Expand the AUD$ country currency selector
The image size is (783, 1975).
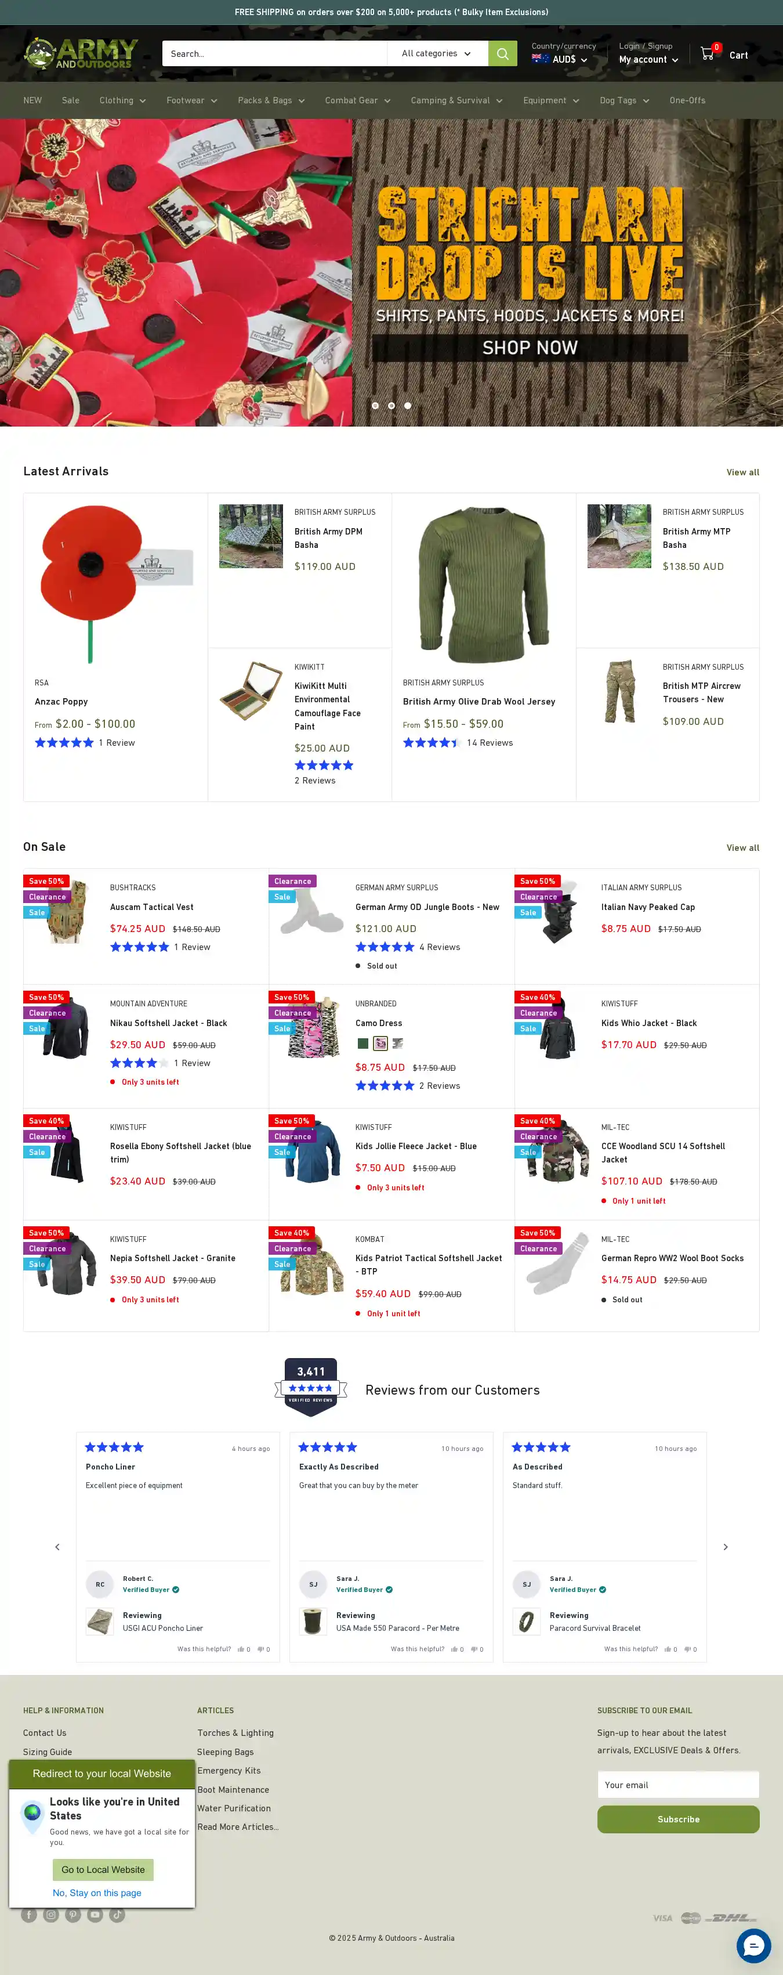560,59
